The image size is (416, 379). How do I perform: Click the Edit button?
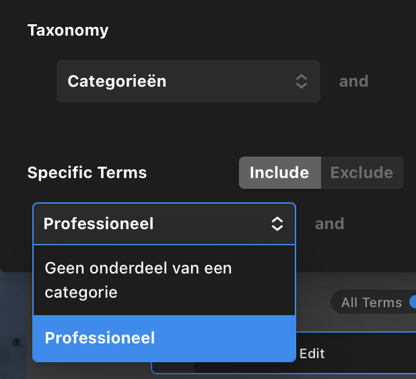click(x=312, y=353)
